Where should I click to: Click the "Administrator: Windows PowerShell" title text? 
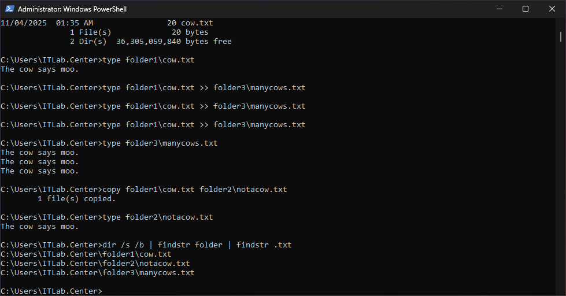72,9
